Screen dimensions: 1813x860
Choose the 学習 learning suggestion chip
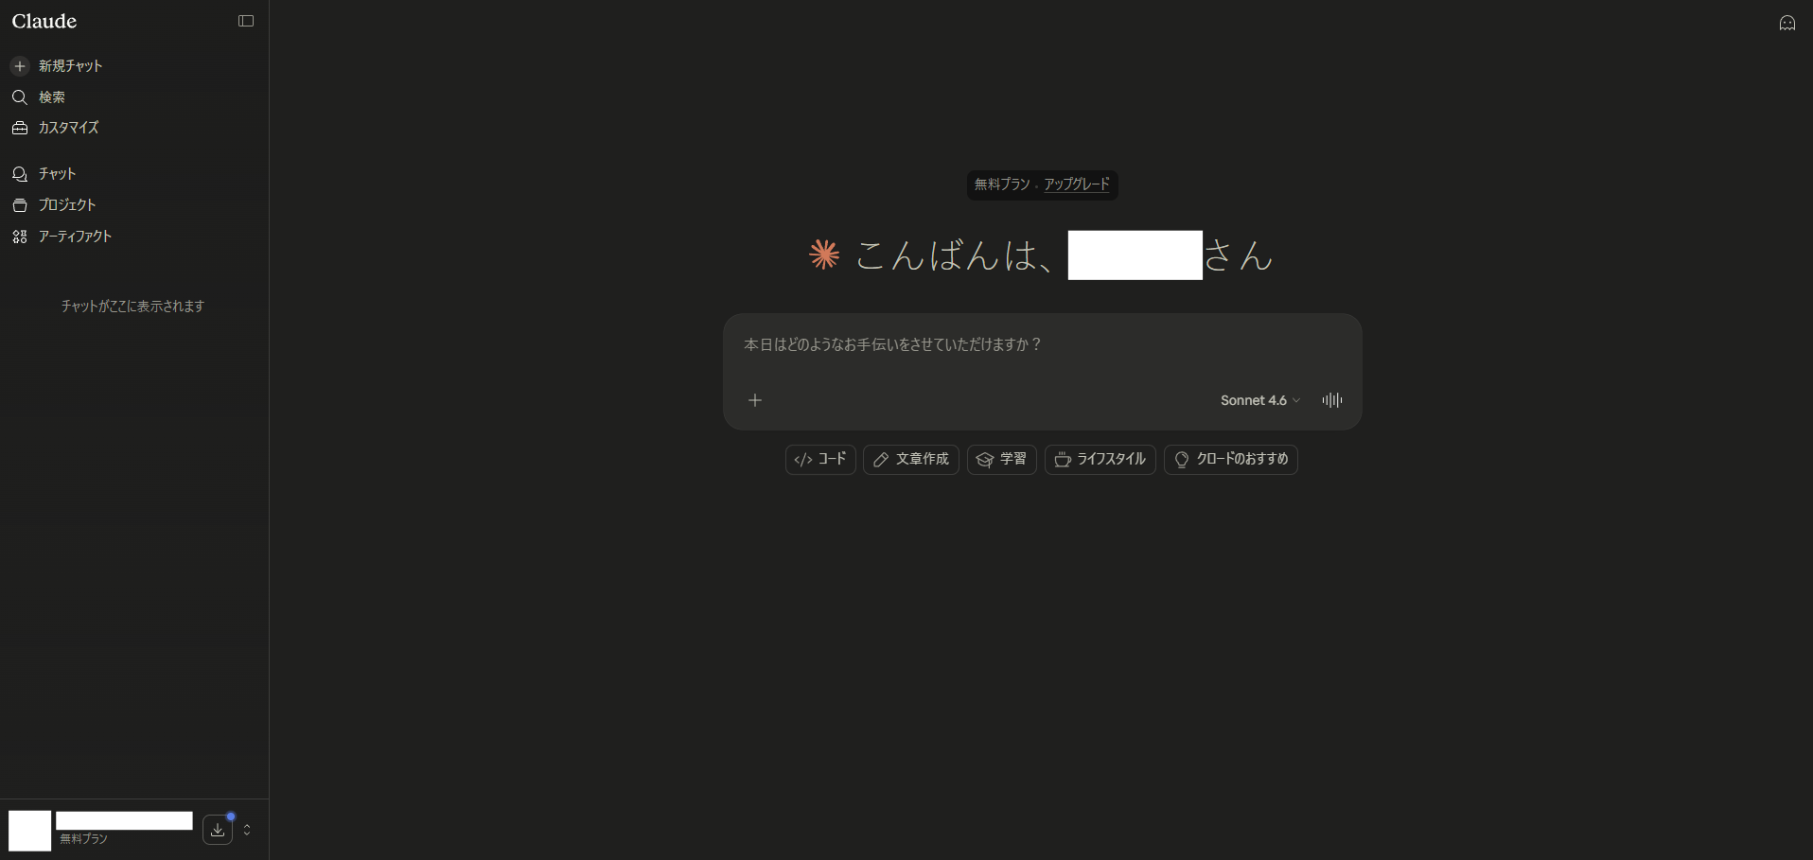(1001, 460)
